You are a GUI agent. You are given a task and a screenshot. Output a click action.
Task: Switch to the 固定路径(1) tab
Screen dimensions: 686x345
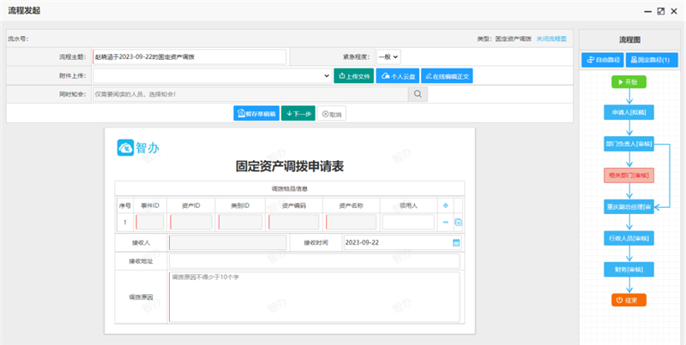coord(649,60)
